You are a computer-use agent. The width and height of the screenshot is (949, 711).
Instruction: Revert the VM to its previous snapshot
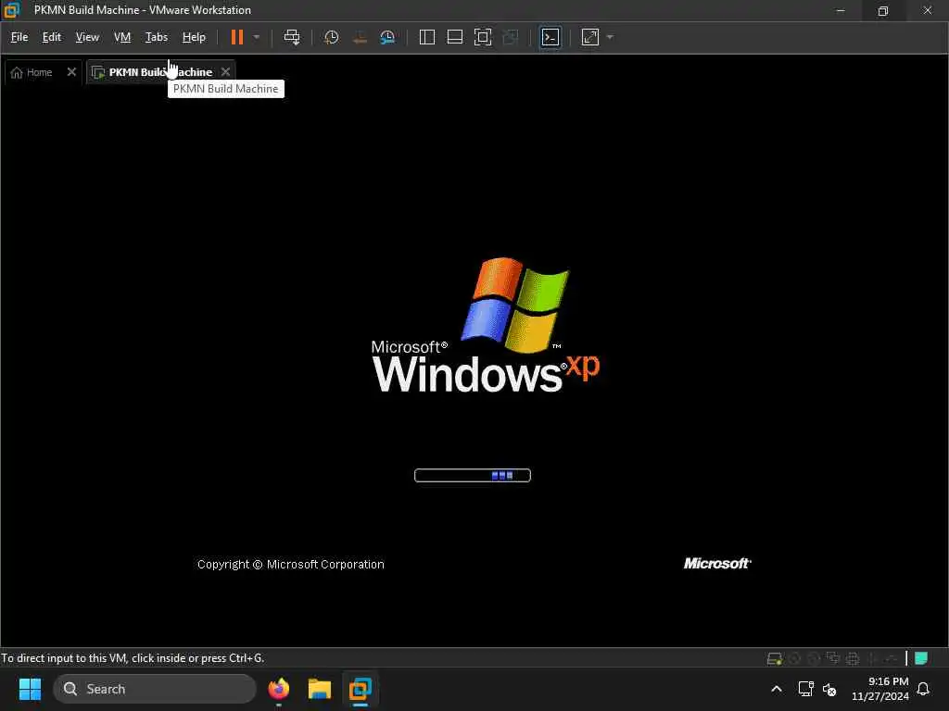click(360, 37)
